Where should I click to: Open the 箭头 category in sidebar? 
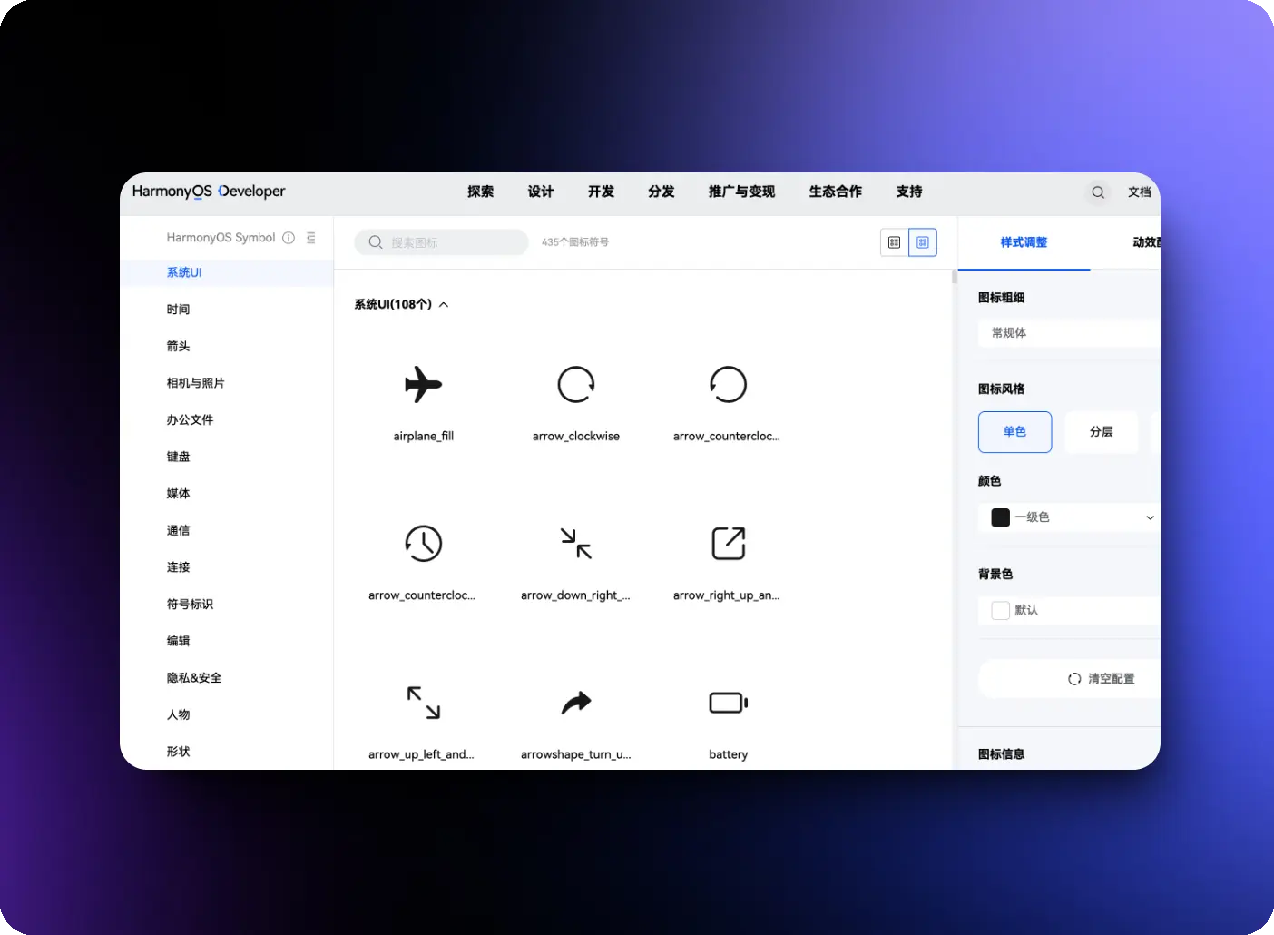[179, 346]
